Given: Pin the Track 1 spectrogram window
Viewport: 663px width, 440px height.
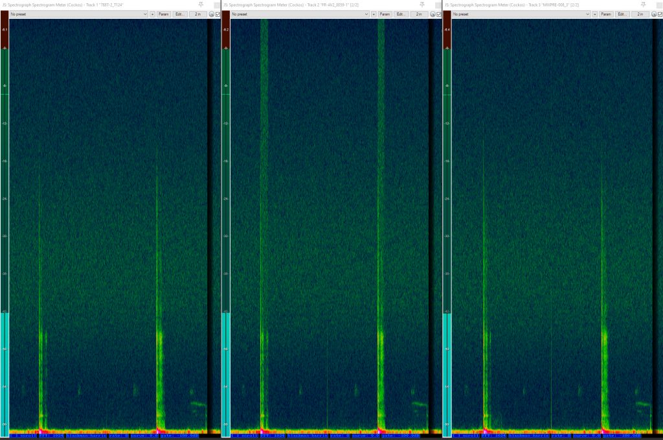Looking at the screenshot, I should 201,5.
